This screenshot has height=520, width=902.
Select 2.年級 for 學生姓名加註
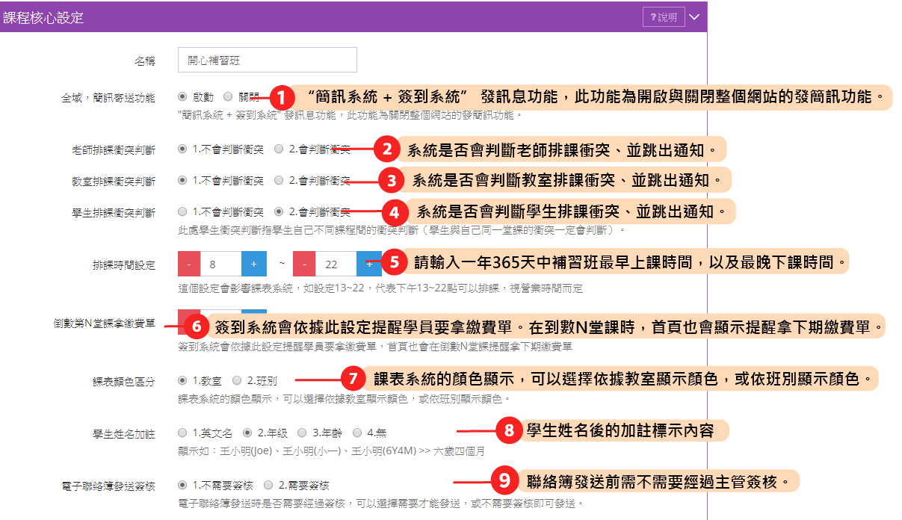pos(247,433)
